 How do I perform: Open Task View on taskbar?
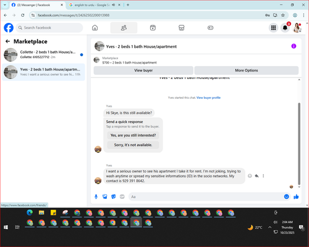pos(17,227)
